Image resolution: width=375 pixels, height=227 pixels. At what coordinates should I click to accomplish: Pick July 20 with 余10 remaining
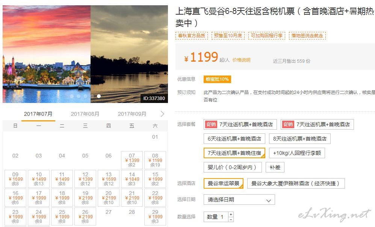pyautogui.click(x=109, y=198)
